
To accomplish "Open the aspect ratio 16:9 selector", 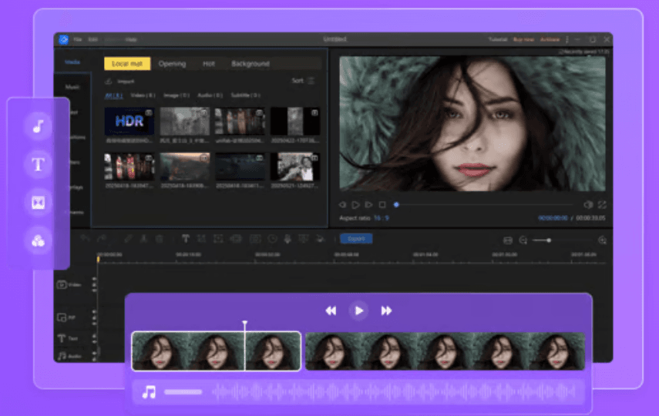I will click(382, 218).
